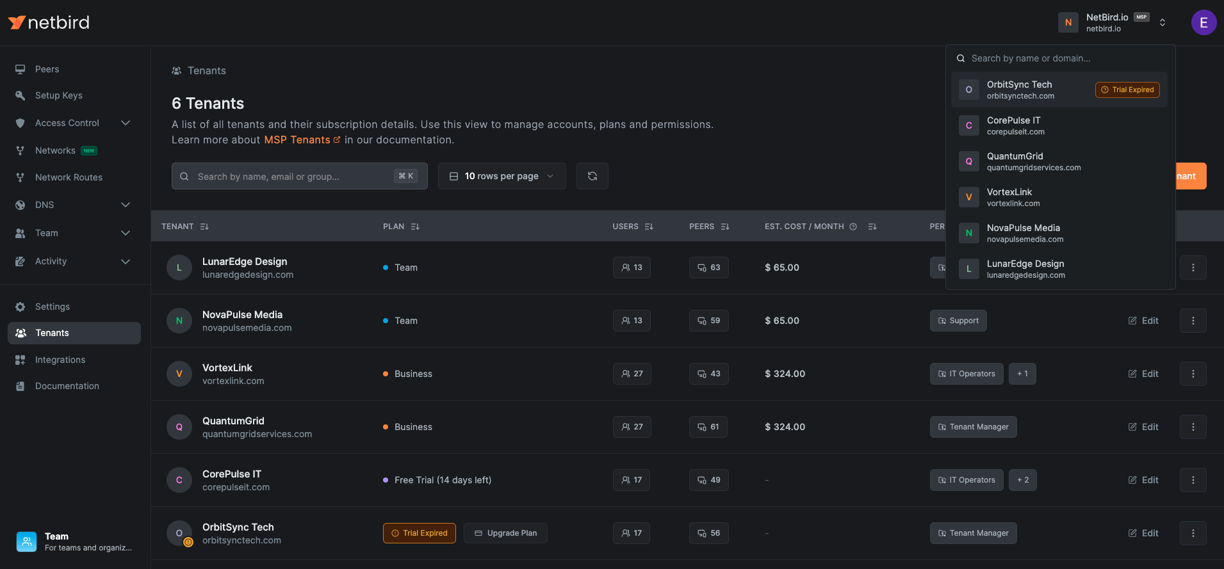1224x569 pixels.
Task: Sort table by Tenant column icon
Action: (x=204, y=227)
